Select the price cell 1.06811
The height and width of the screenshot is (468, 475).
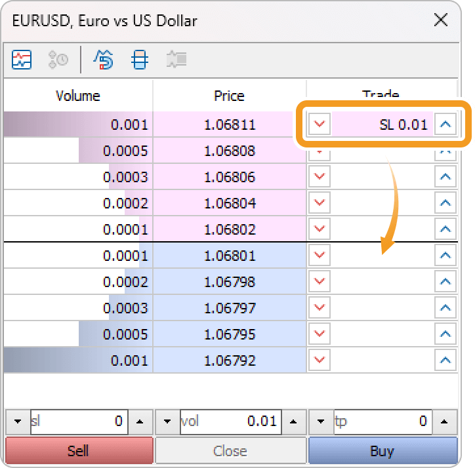coord(230,124)
